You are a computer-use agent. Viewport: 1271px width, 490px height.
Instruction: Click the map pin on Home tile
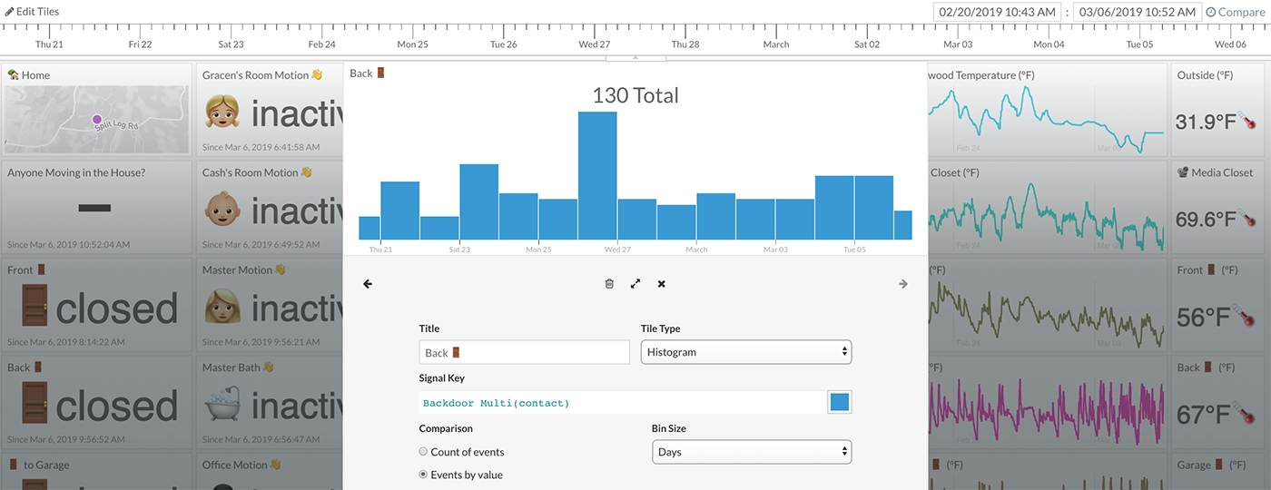[x=96, y=119]
